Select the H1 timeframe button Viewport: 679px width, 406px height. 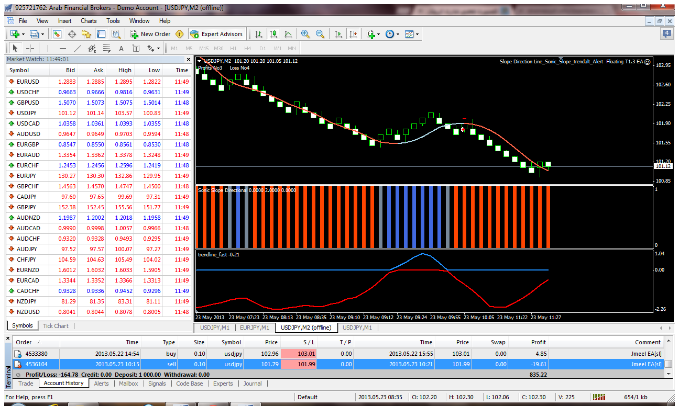(234, 48)
